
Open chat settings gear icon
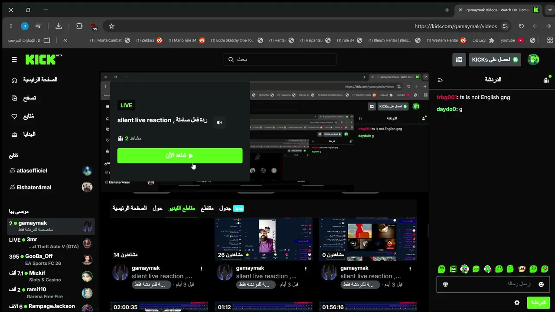pos(517,302)
